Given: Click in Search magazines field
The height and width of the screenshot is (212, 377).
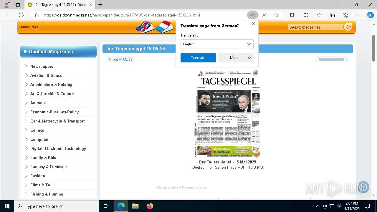Looking at the screenshot, I should [x=315, y=27].
